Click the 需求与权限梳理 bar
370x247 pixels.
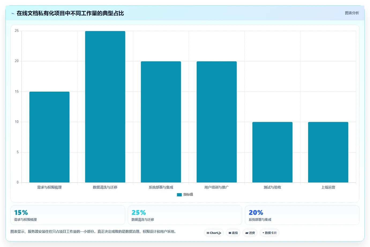(49, 137)
